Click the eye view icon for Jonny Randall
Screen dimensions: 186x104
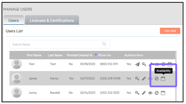click(x=150, y=93)
